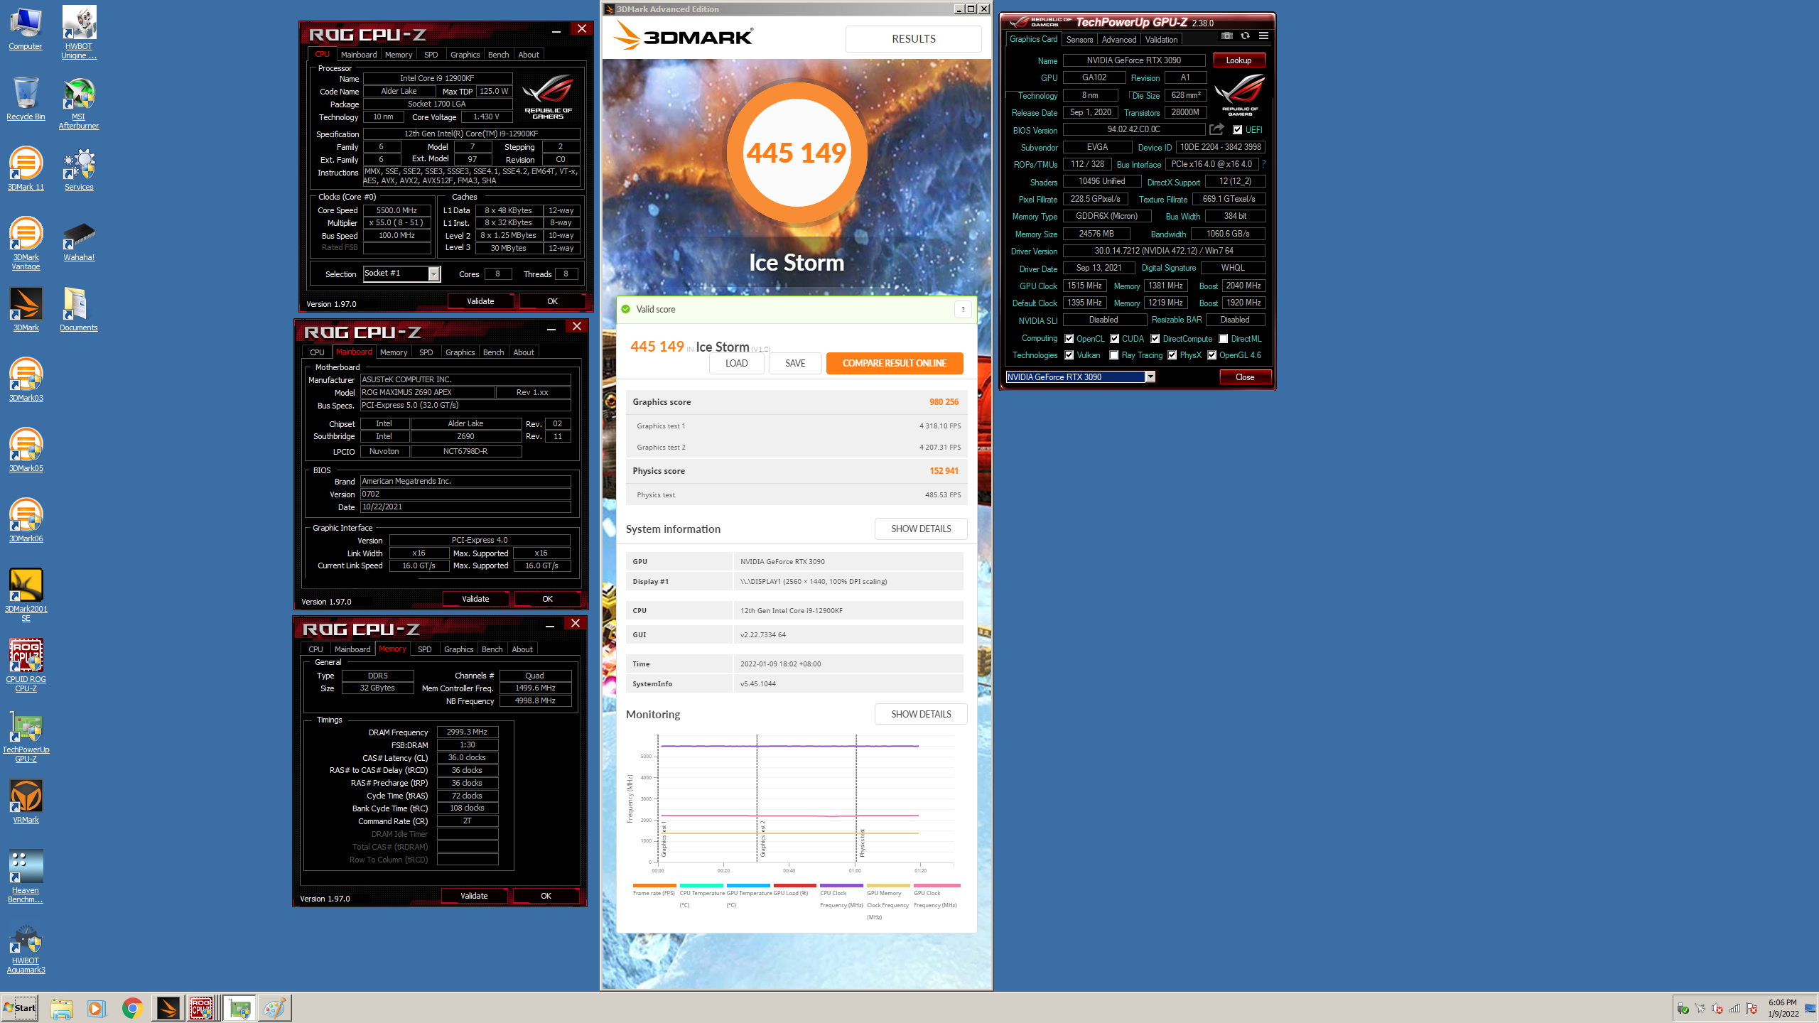1819x1023 pixels.
Task: Switch to the Validation tab in GPU-Z
Action: [1161, 40]
